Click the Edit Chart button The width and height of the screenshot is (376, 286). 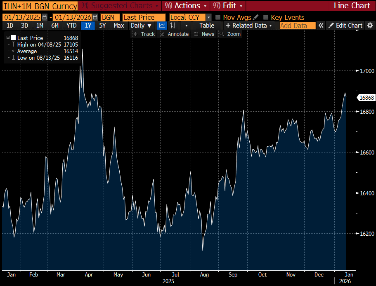click(x=345, y=26)
